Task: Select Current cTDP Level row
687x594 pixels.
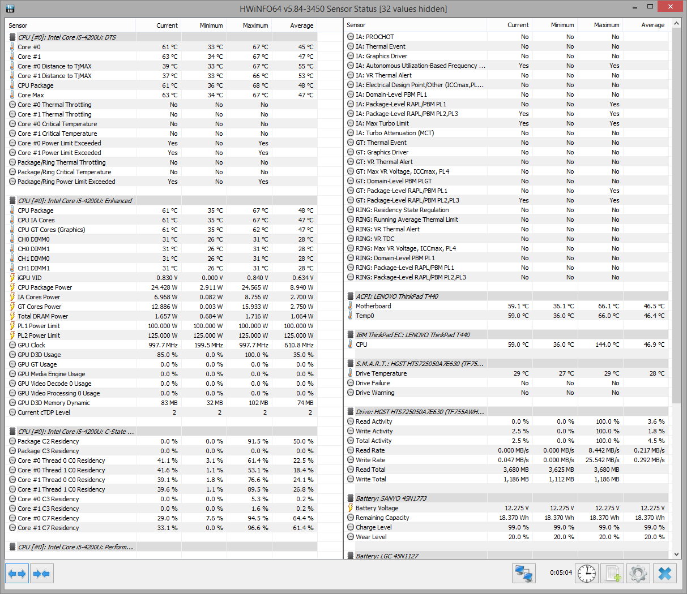Action: pyautogui.click(x=161, y=412)
